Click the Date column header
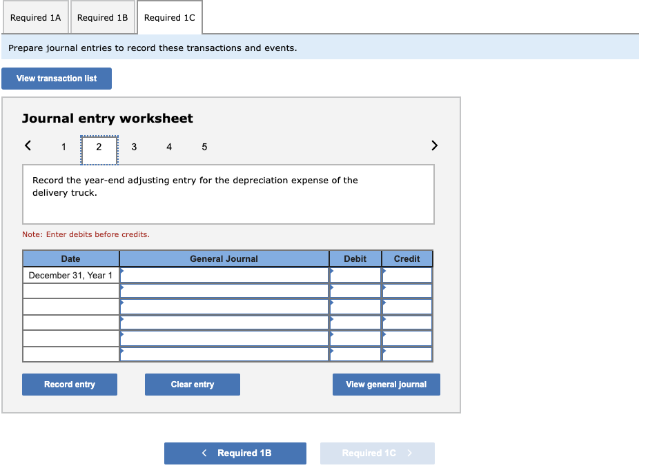This screenshot has height=470, width=646. tap(71, 259)
